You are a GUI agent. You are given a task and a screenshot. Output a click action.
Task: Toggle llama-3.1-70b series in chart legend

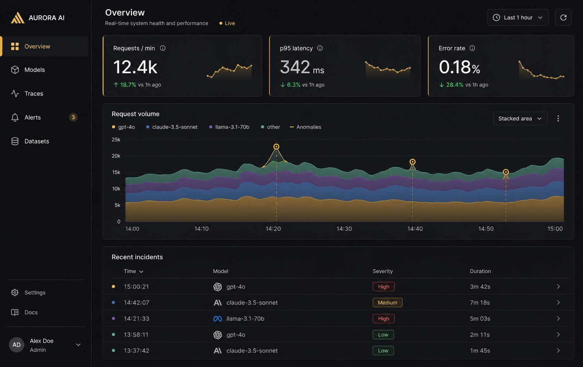(229, 127)
